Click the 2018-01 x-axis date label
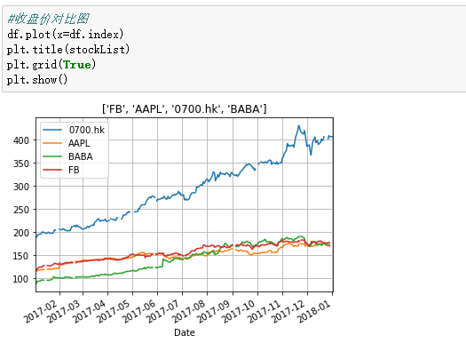Screen dimensions: 466x351 pos(314,311)
